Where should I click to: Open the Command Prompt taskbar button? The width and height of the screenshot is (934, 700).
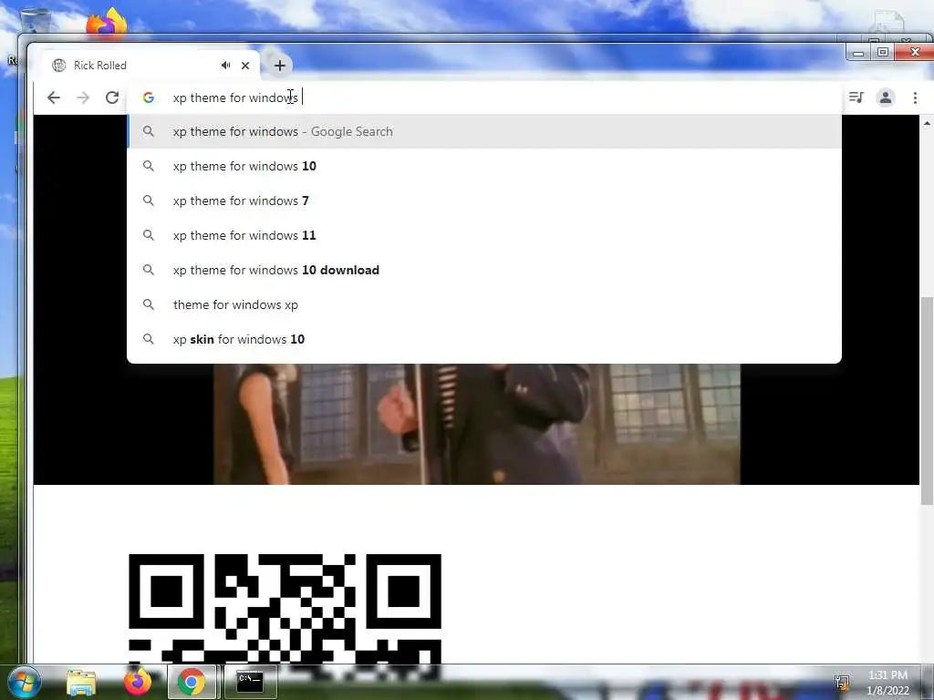[250, 682]
